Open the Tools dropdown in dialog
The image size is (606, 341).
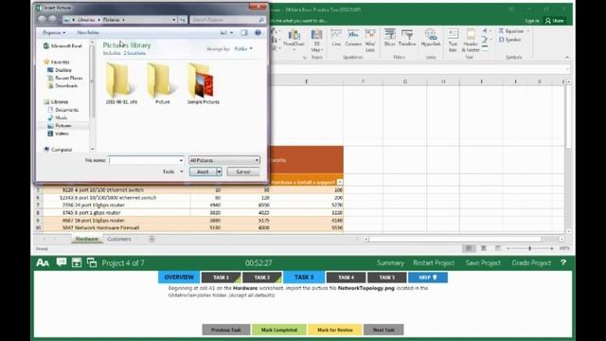(x=172, y=171)
